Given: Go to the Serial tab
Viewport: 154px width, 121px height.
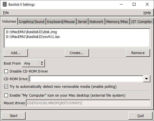Looking at the screenshot, I should [82, 22].
